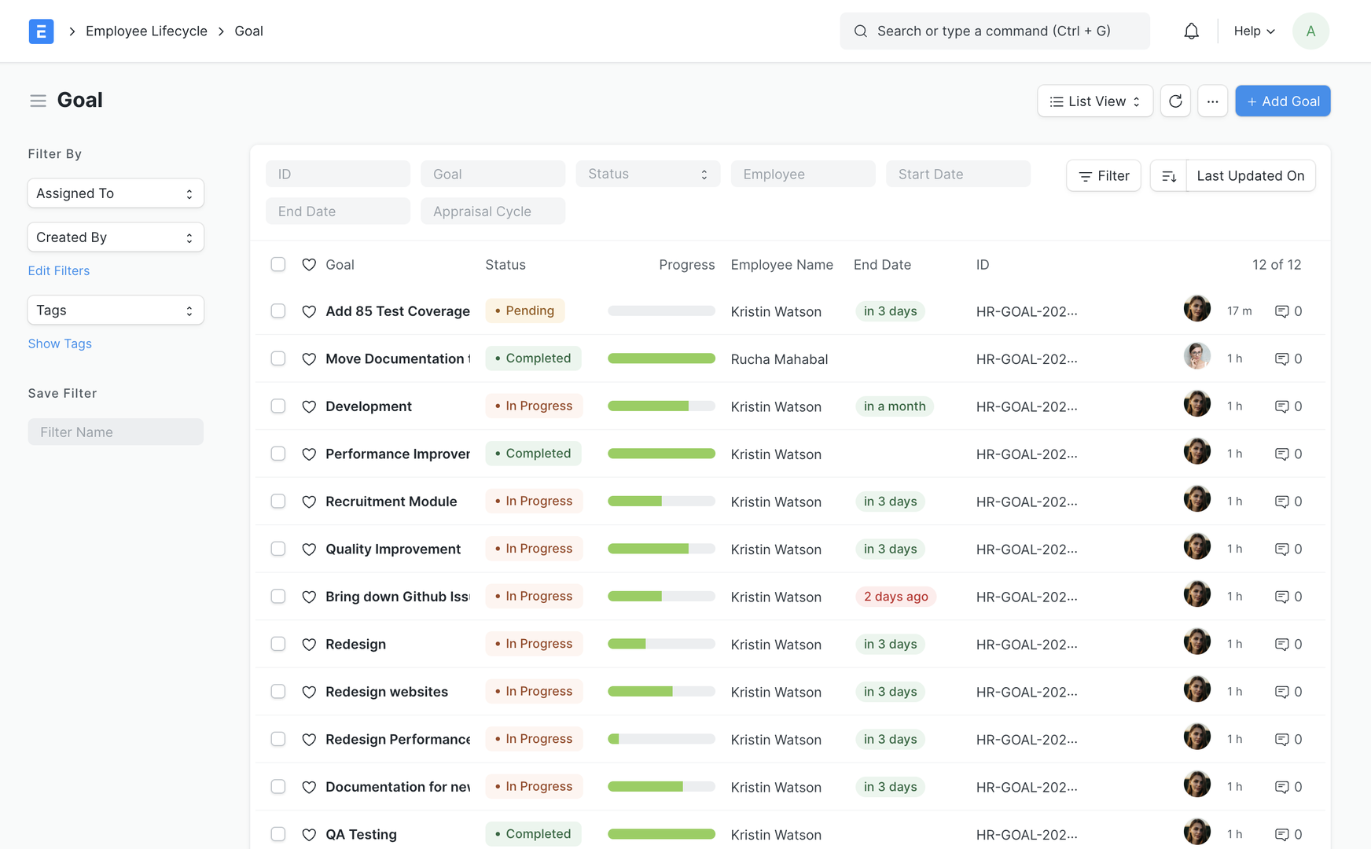Go to Employee Lifecycle breadcrumb

[146, 31]
